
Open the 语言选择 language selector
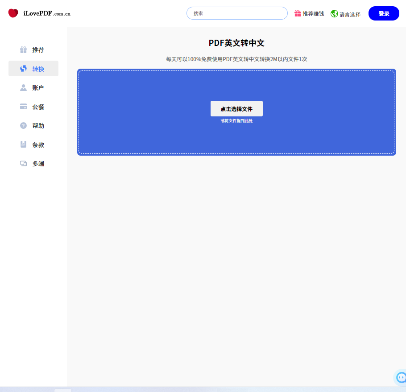click(x=350, y=14)
